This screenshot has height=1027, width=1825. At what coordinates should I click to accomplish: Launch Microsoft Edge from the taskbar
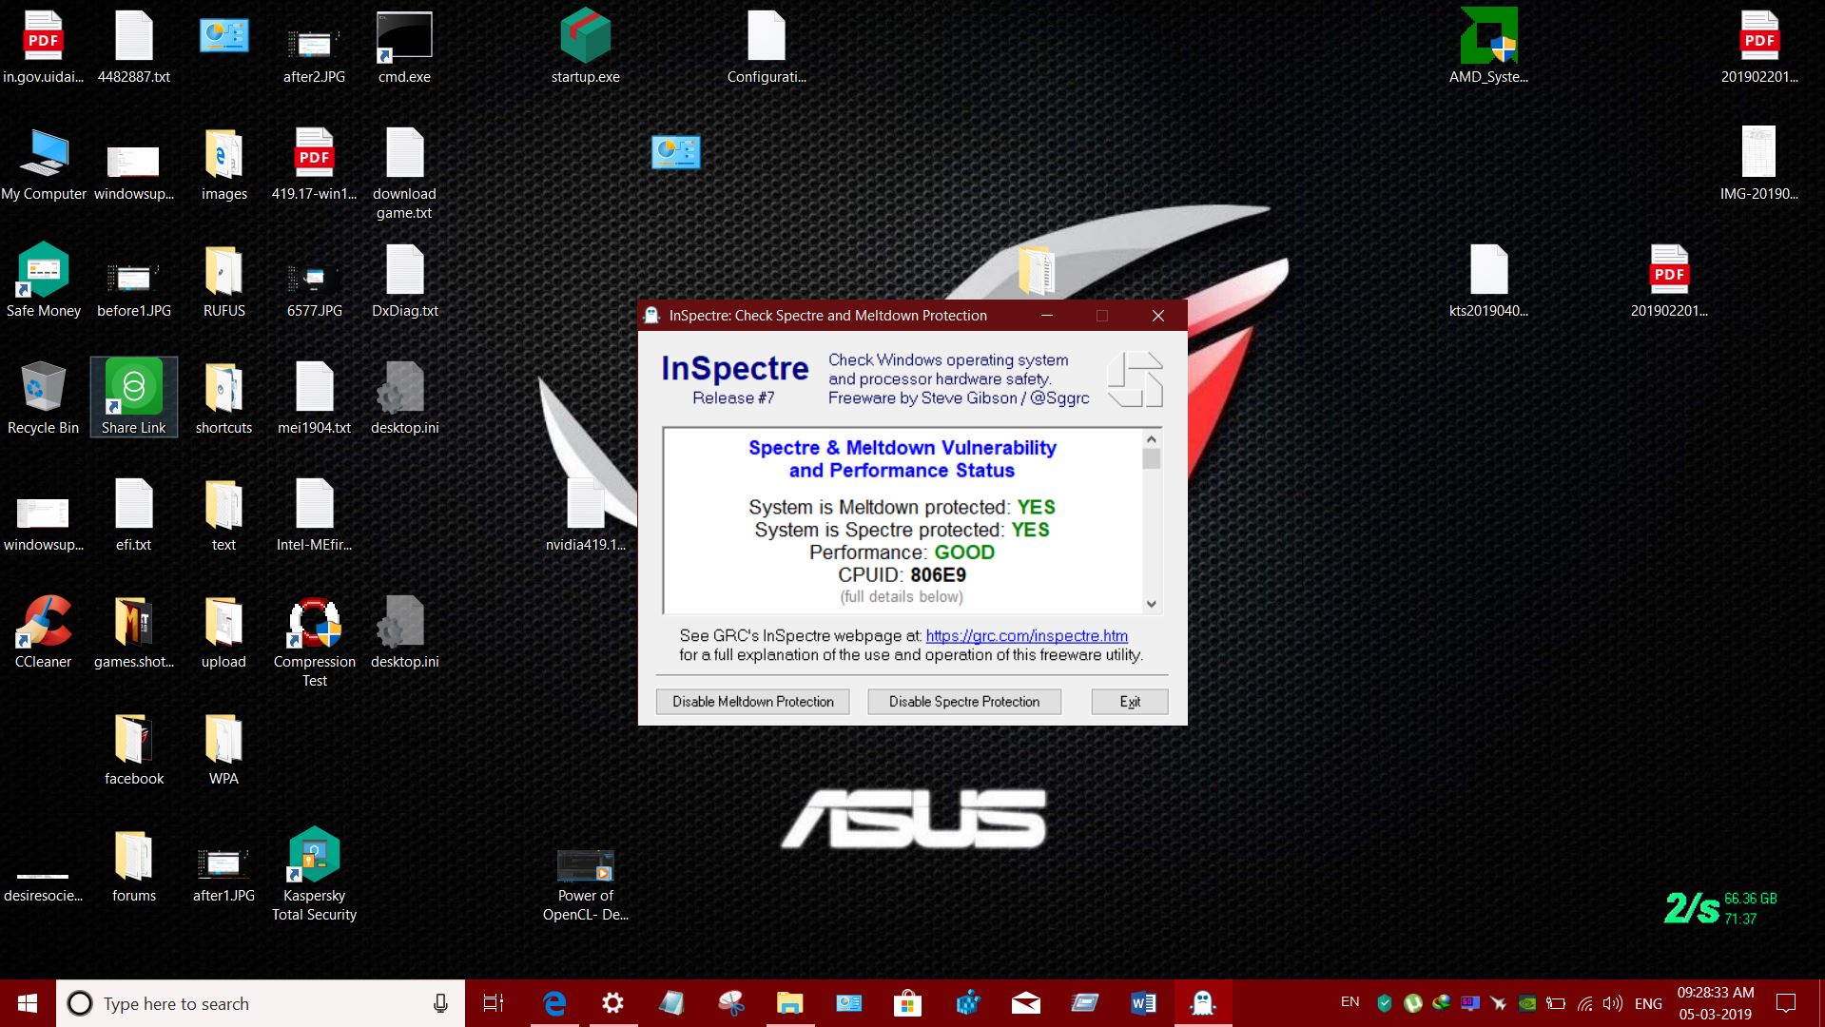554,1002
